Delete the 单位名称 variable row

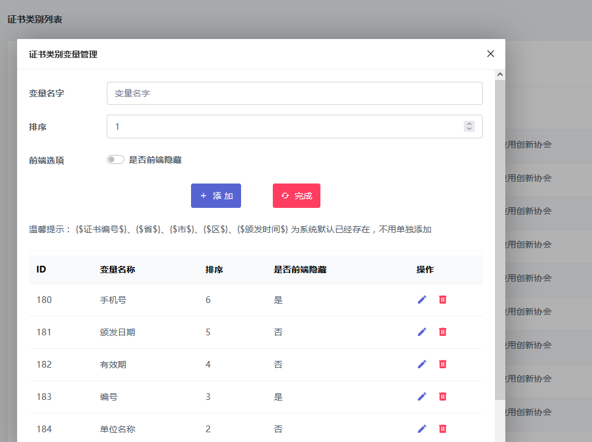[442, 429]
